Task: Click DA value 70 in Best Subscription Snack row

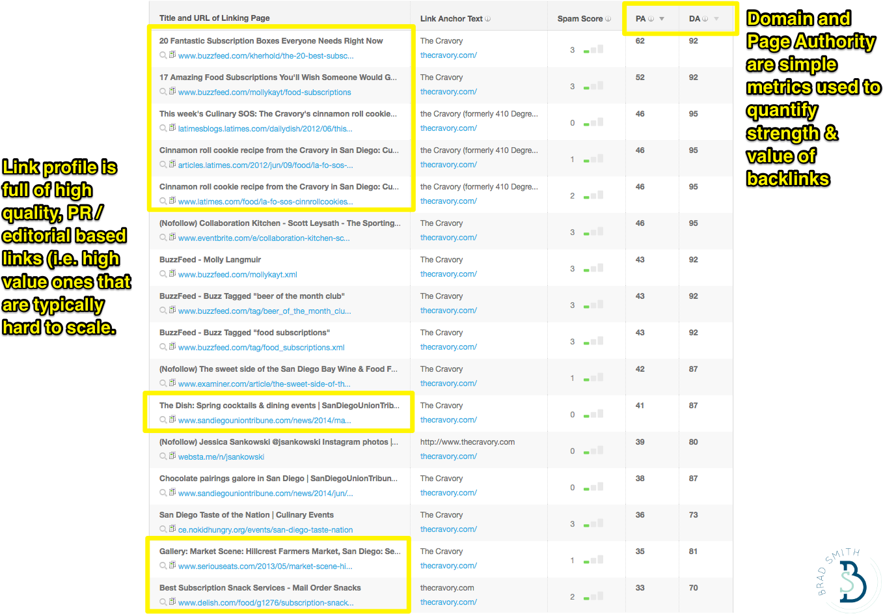Action: (x=694, y=588)
